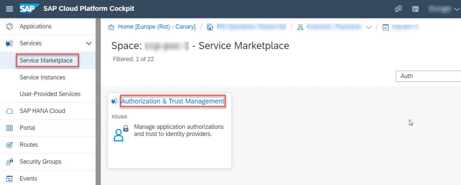Open Authorization & Trust Management service
461x185 pixels.
pyautogui.click(x=172, y=101)
